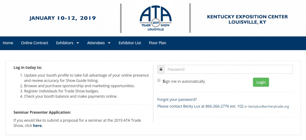
Task: Open the Home menu item
Action: point(8,43)
